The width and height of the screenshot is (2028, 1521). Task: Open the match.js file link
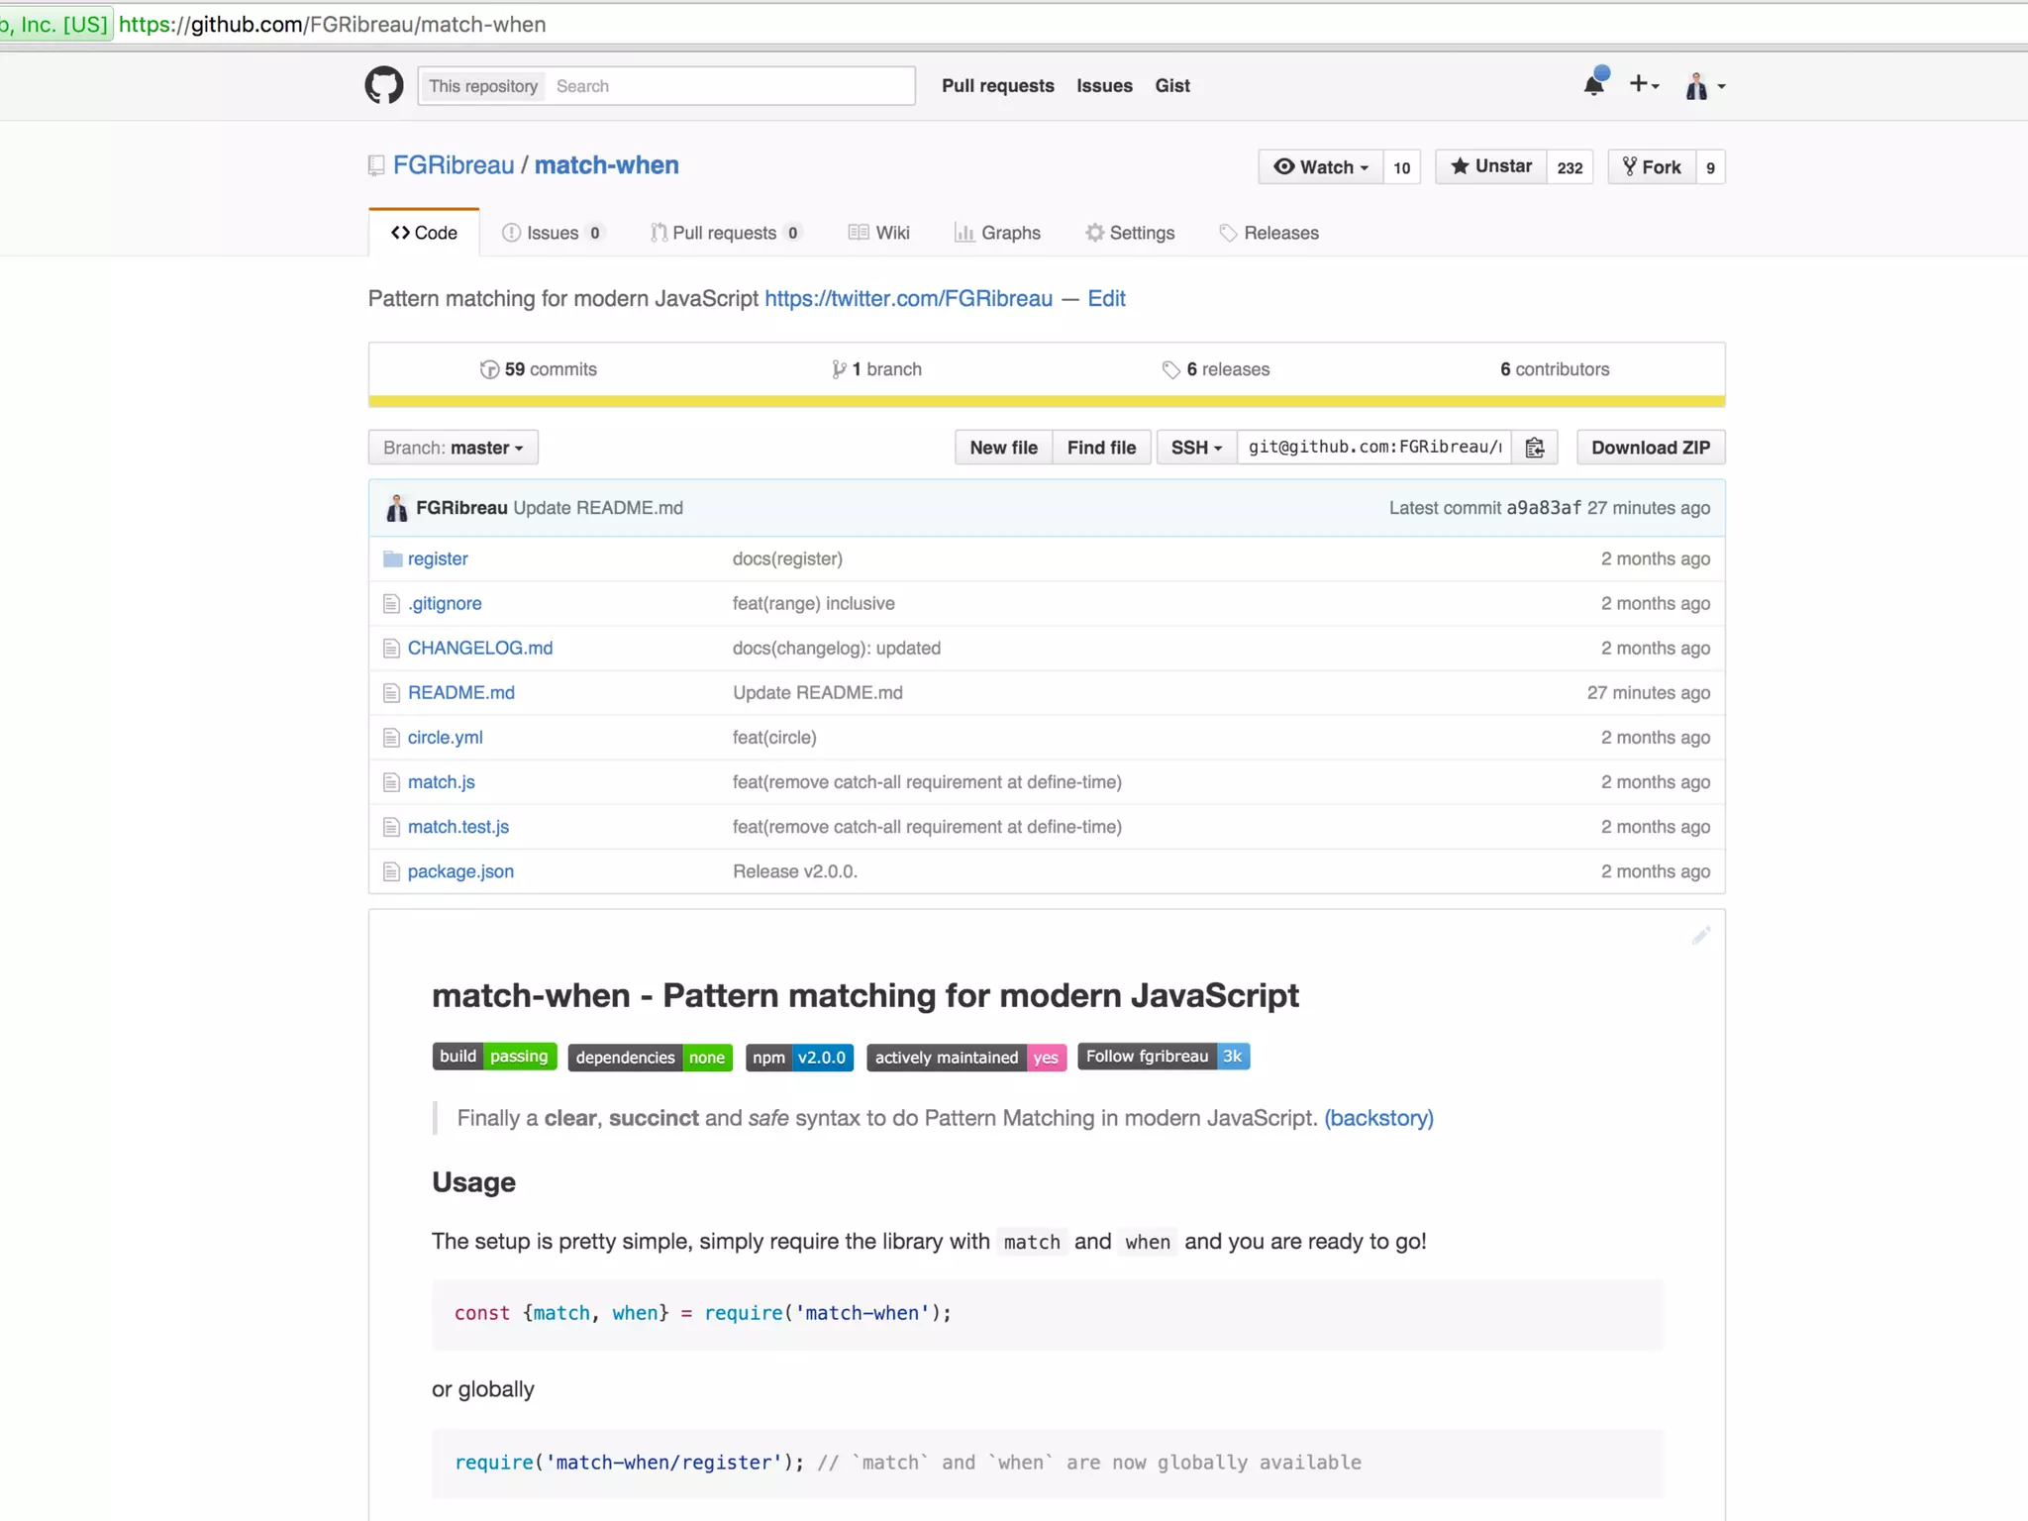pyautogui.click(x=441, y=782)
